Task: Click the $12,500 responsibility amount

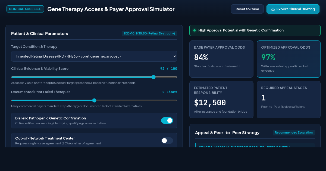Action: click(210, 103)
